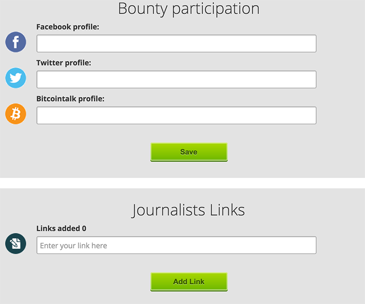Focus the Facebook profile text field
Image resolution: width=365 pixels, height=304 pixels.
tap(177, 44)
